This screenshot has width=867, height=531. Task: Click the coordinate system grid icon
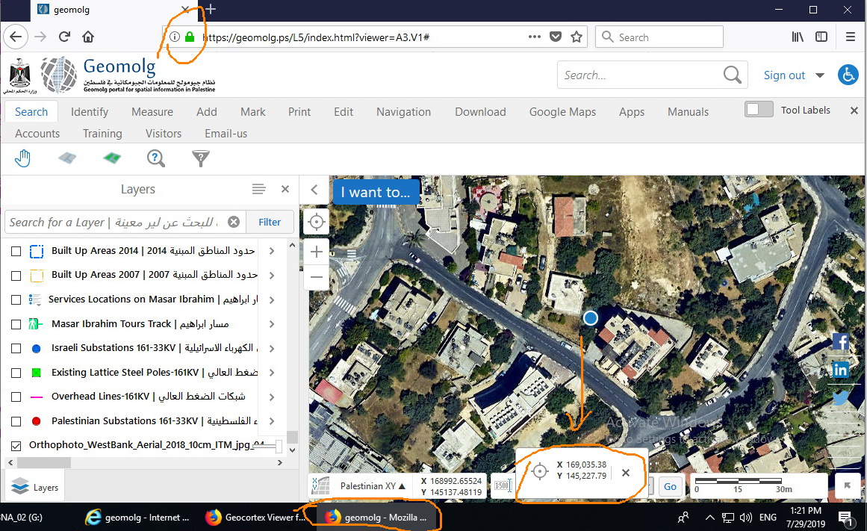(x=320, y=486)
